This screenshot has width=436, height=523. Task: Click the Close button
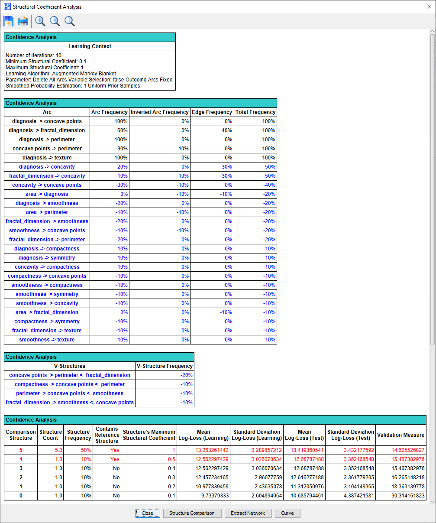pos(147,513)
